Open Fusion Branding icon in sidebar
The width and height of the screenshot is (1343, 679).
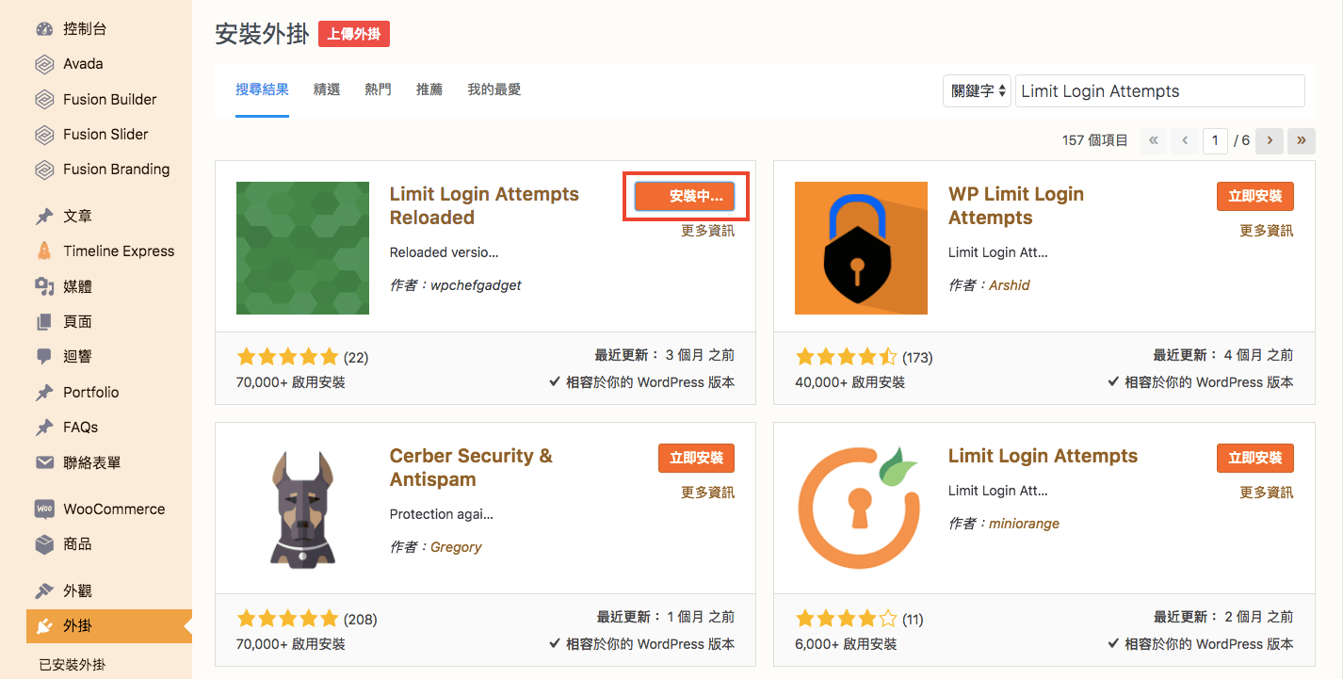pyautogui.click(x=44, y=170)
